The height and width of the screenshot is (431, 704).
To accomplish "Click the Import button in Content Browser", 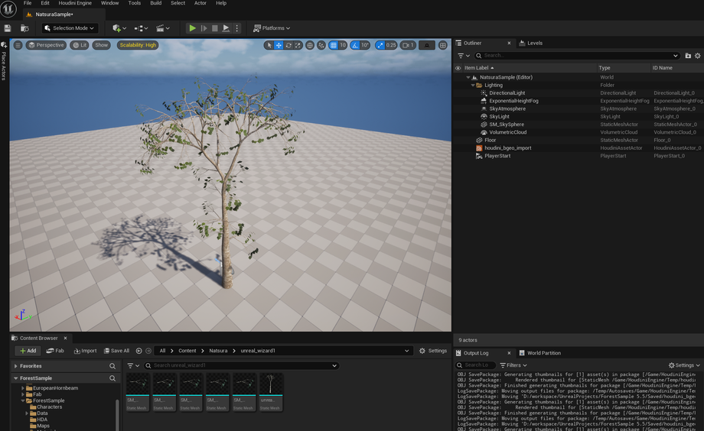I will point(84,351).
